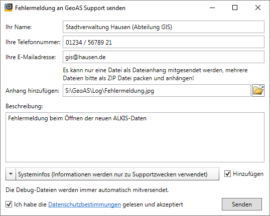Select the Ihre Telefonnummer input field
The width and height of the screenshot is (270, 216).
pyautogui.click(x=164, y=42)
